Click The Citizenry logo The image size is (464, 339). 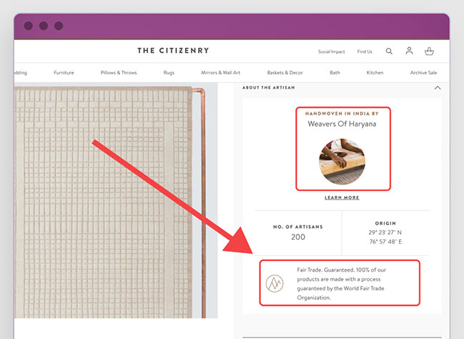pos(173,51)
